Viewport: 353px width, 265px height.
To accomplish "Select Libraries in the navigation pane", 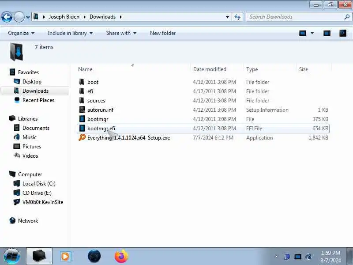I will 28,119.
